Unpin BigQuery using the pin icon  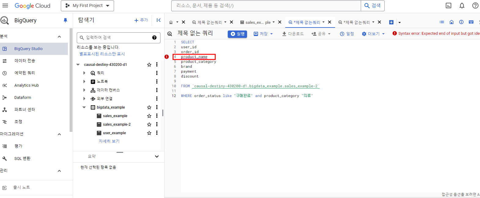65,20
